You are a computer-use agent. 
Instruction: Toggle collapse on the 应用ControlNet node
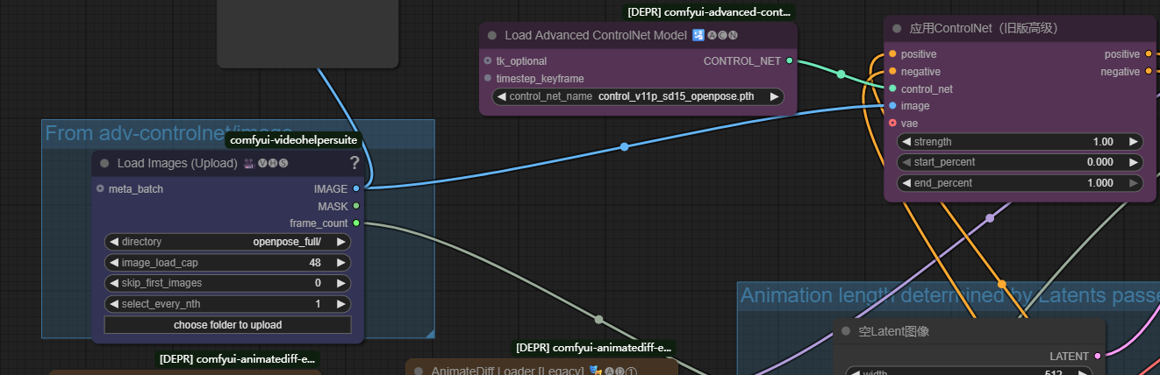click(897, 28)
